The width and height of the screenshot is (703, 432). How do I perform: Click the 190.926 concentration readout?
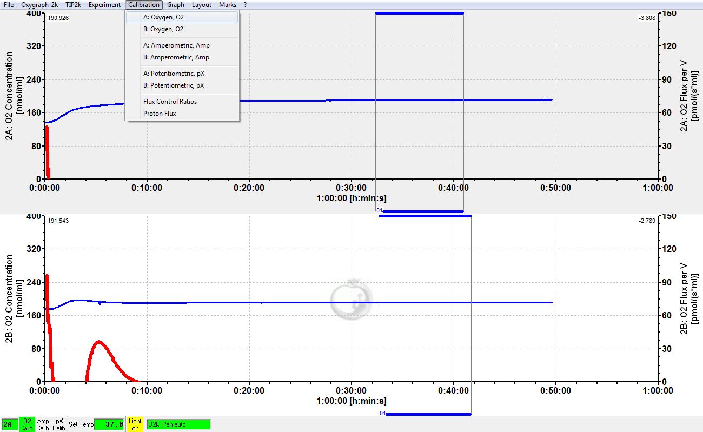(x=58, y=18)
